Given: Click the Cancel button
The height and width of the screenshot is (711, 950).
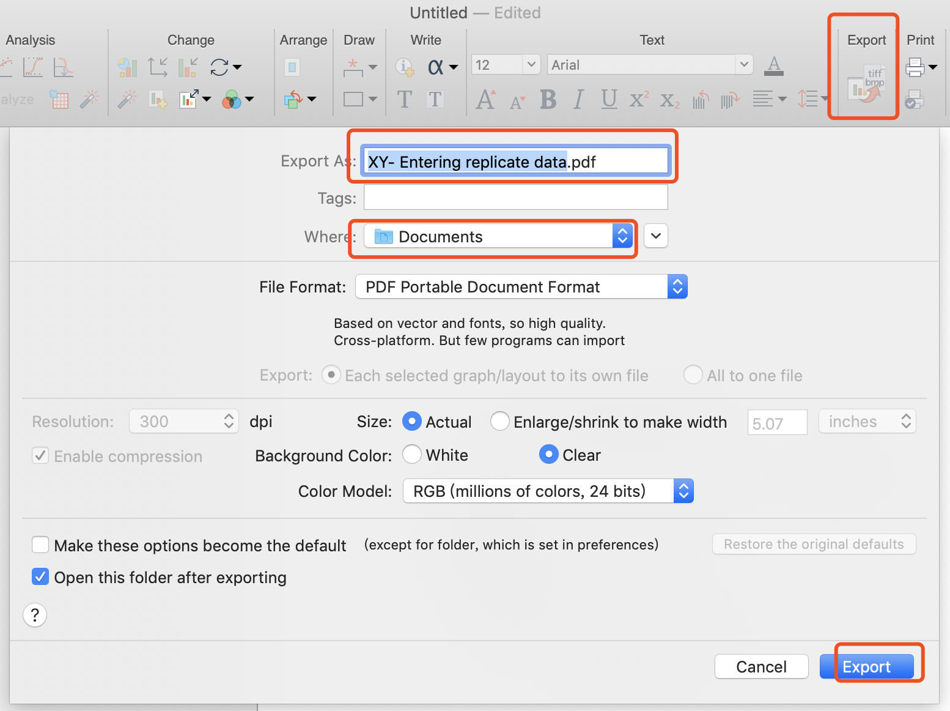Looking at the screenshot, I should pyautogui.click(x=761, y=666).
